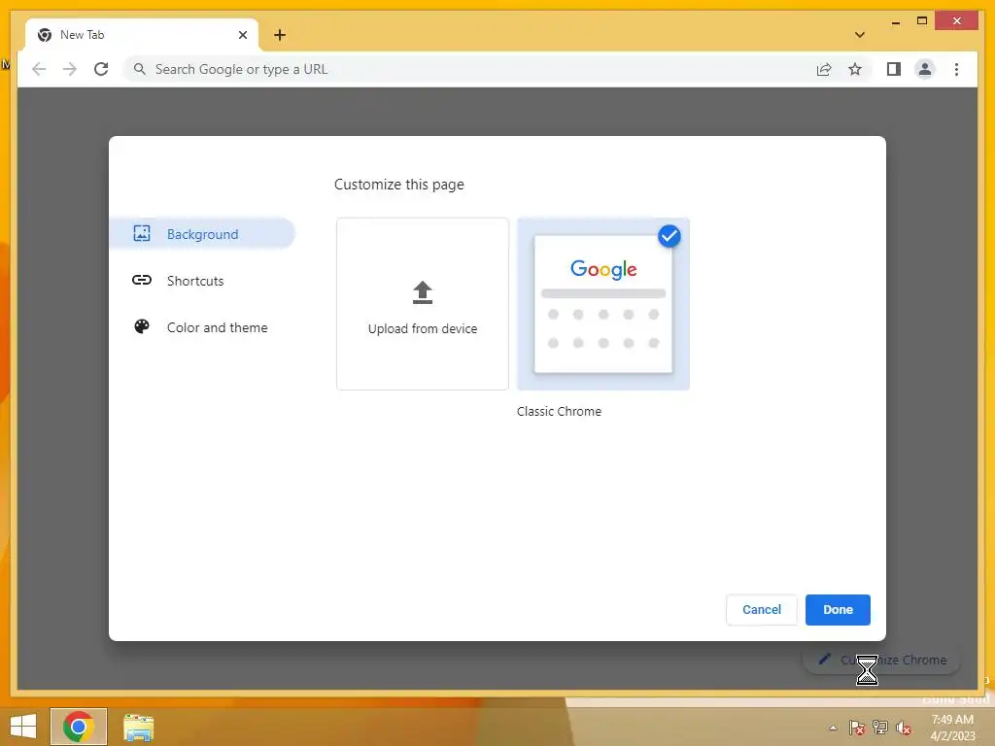Image resolution: width=995 pixels, height=746 pixels.
Task: Click the muted volume tray icon
Action: [904, 728]
